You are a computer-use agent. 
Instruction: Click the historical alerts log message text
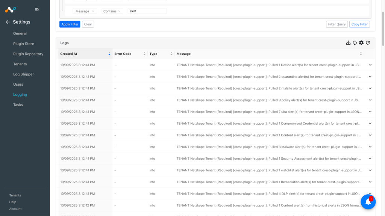tap(269, 205)
